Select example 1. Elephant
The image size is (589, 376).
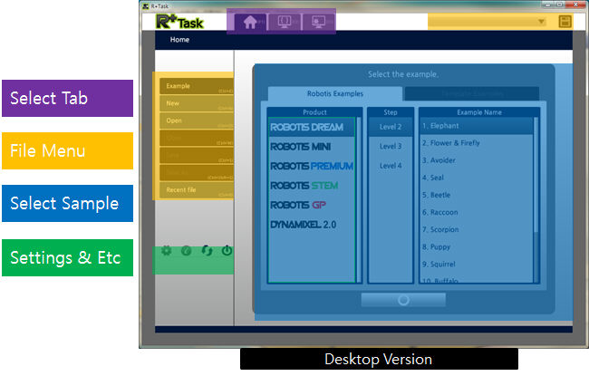click(477, 126)
